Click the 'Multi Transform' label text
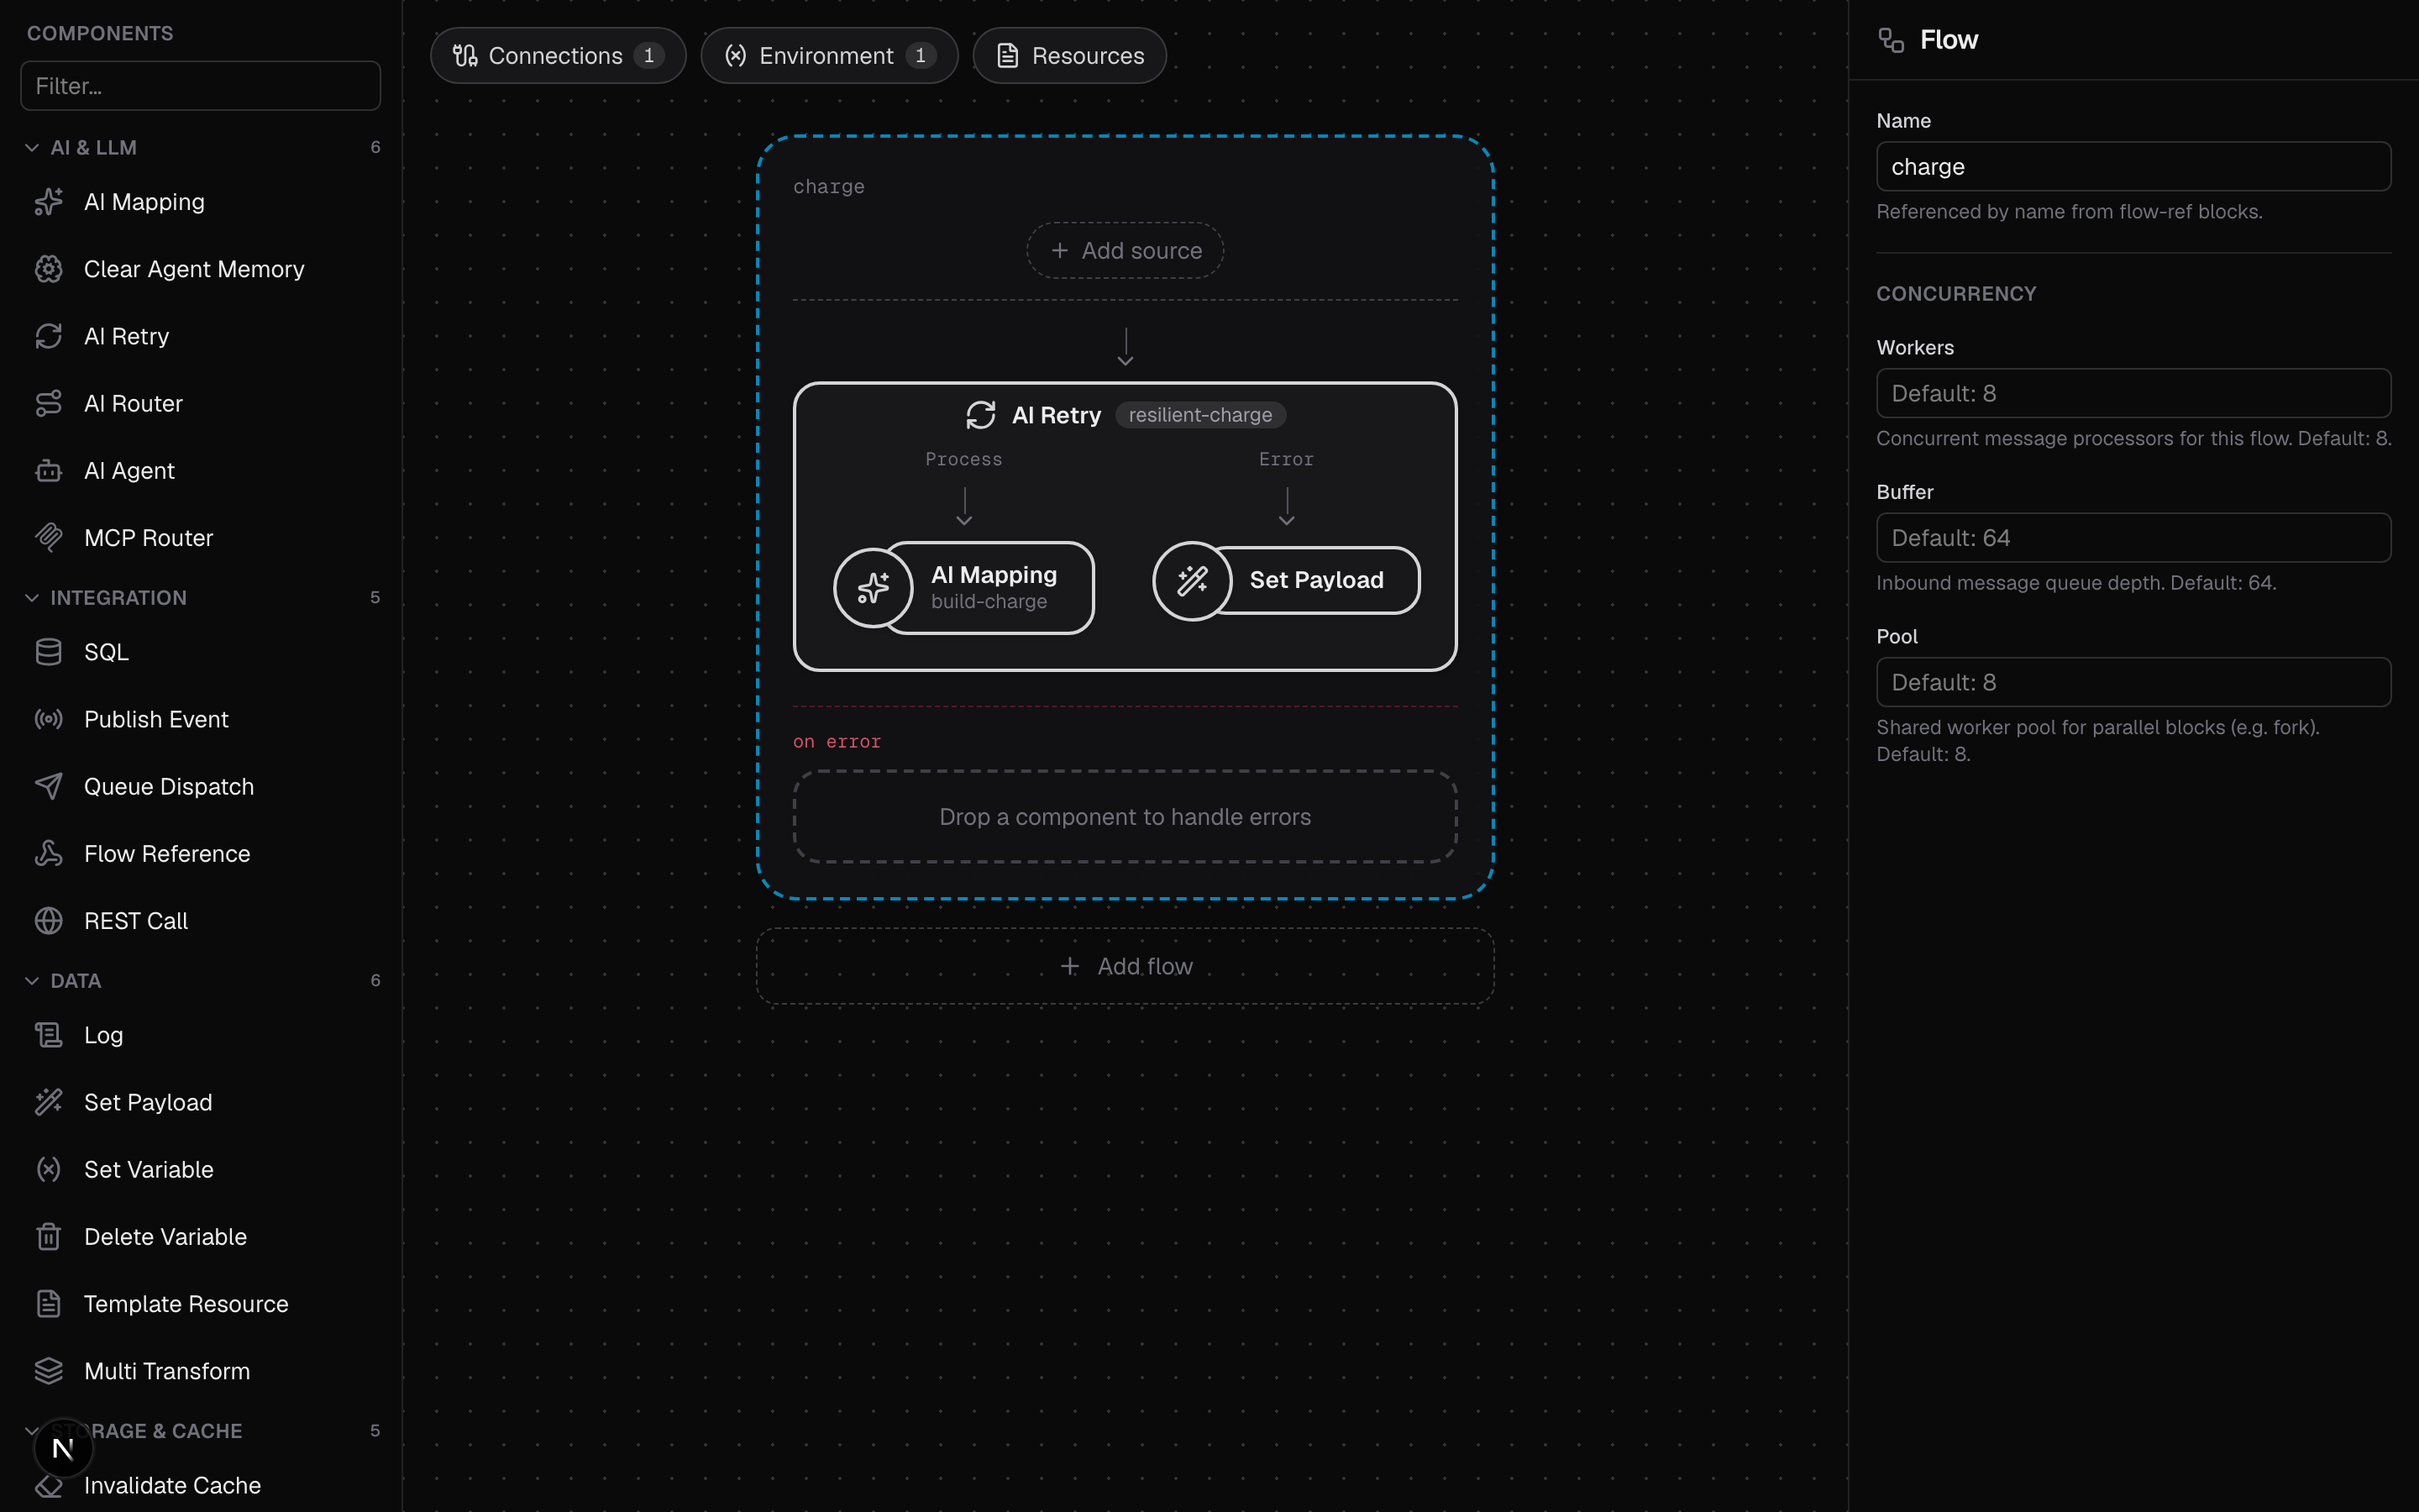 point(167,1371)
